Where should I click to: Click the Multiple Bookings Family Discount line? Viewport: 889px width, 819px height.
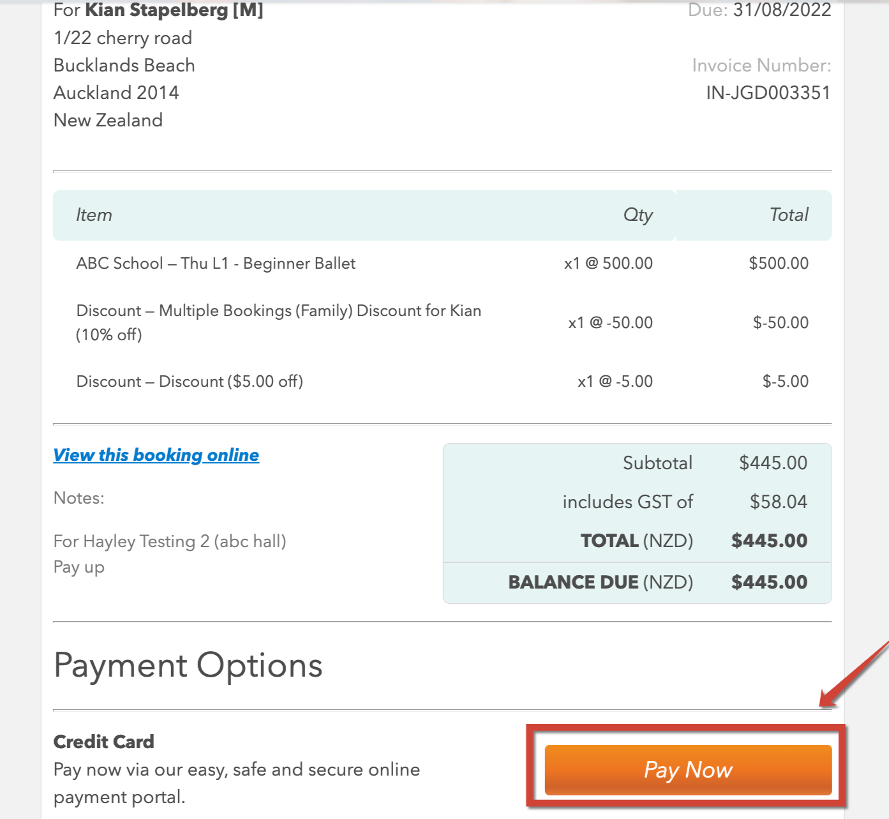279,322
